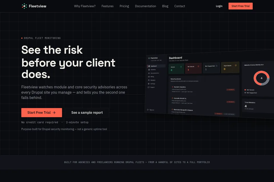This screenshot has height=182, width=274.
Task: Click the Summit Analytics site name
Action: [x=180, y=87]
